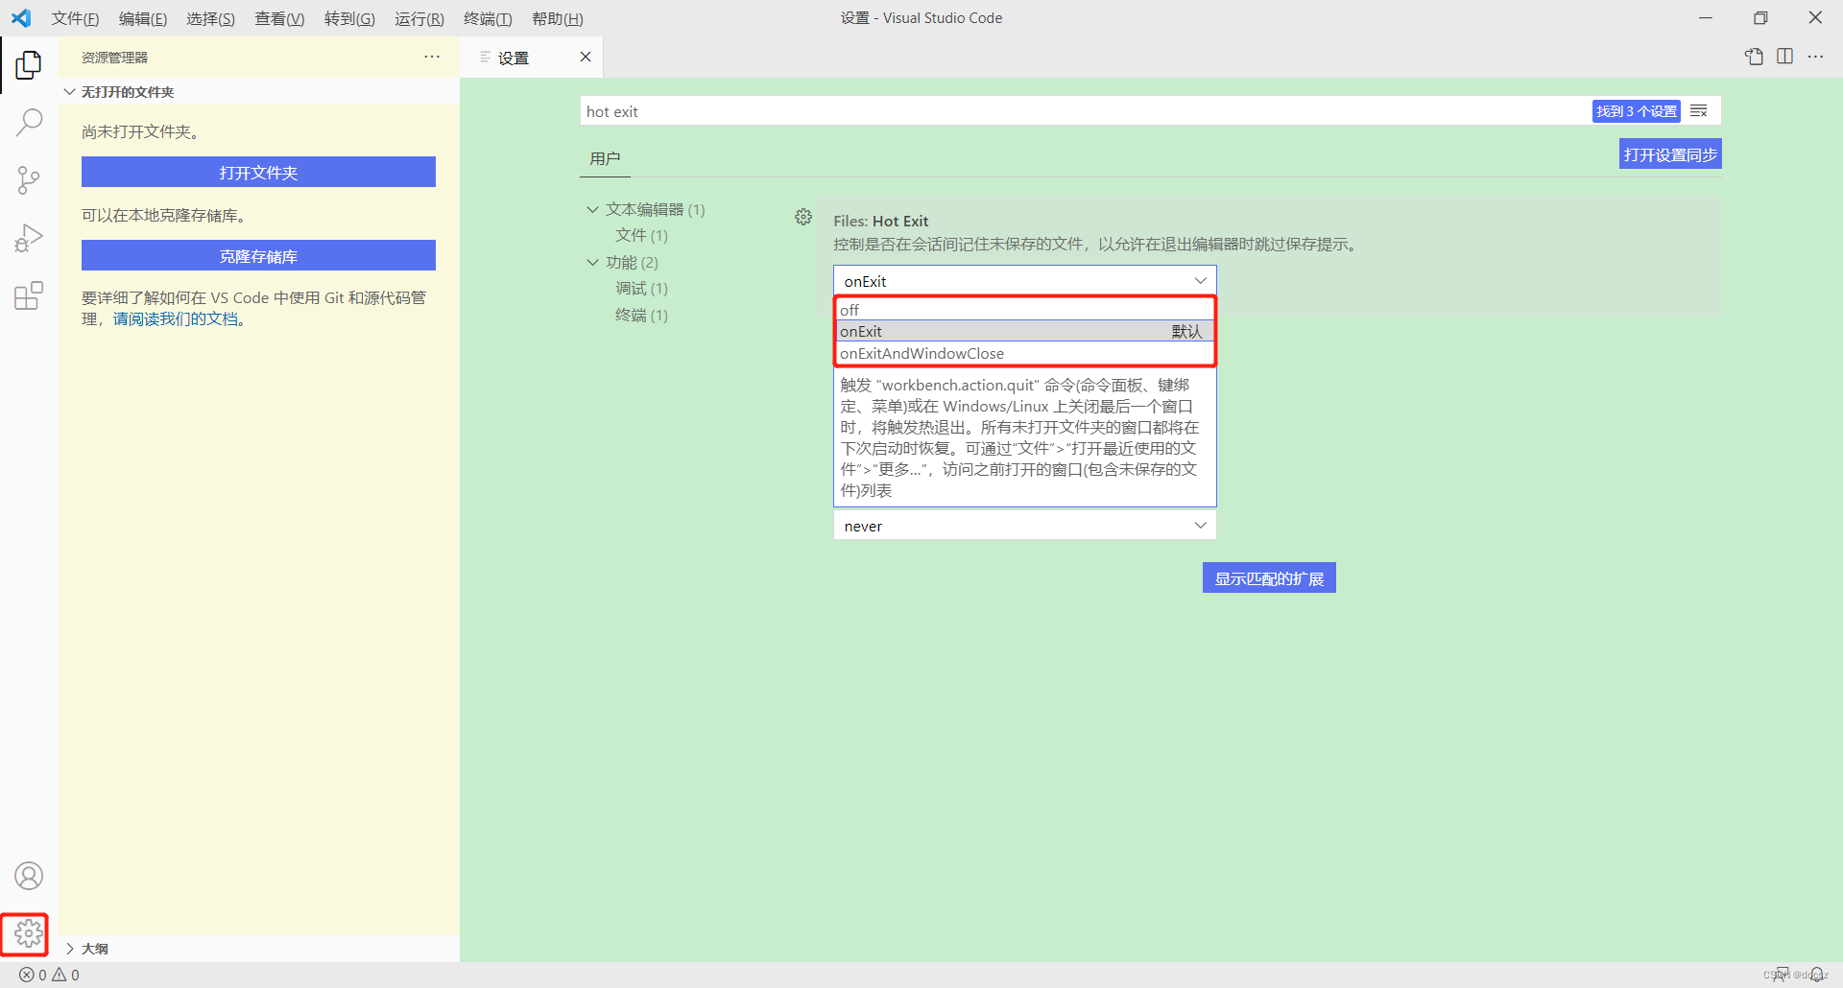Open the 运行(R) menu
Viewport: 1843px width, 988px height.
419,18
